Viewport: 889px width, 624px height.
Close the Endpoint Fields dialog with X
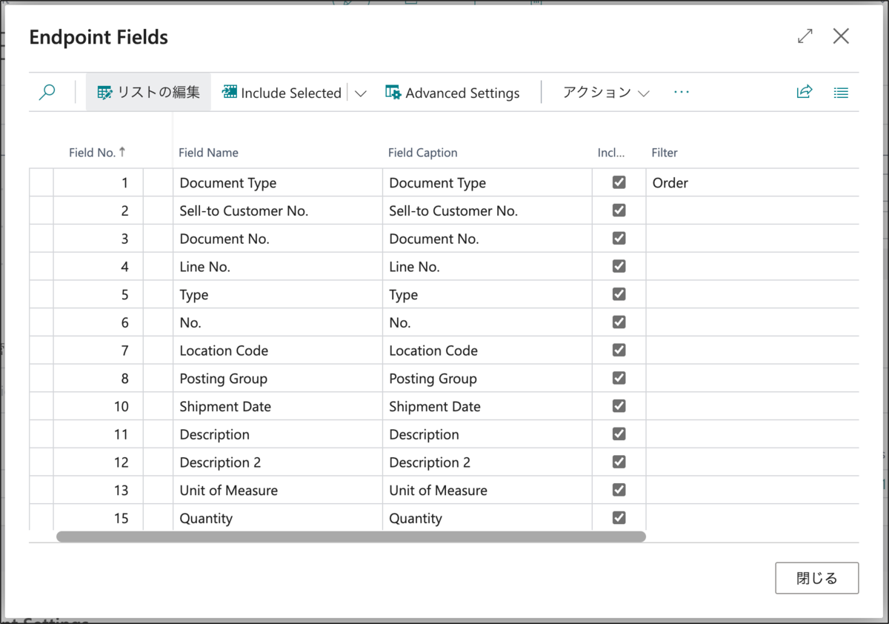(841, 36)
